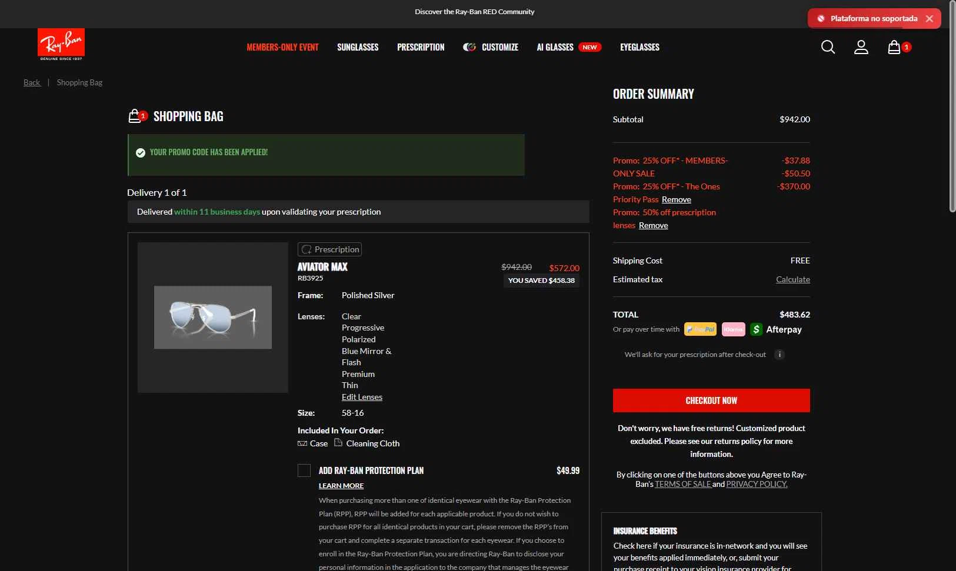
Task: Select the PayPal payment icon
Action: [700, 329]
